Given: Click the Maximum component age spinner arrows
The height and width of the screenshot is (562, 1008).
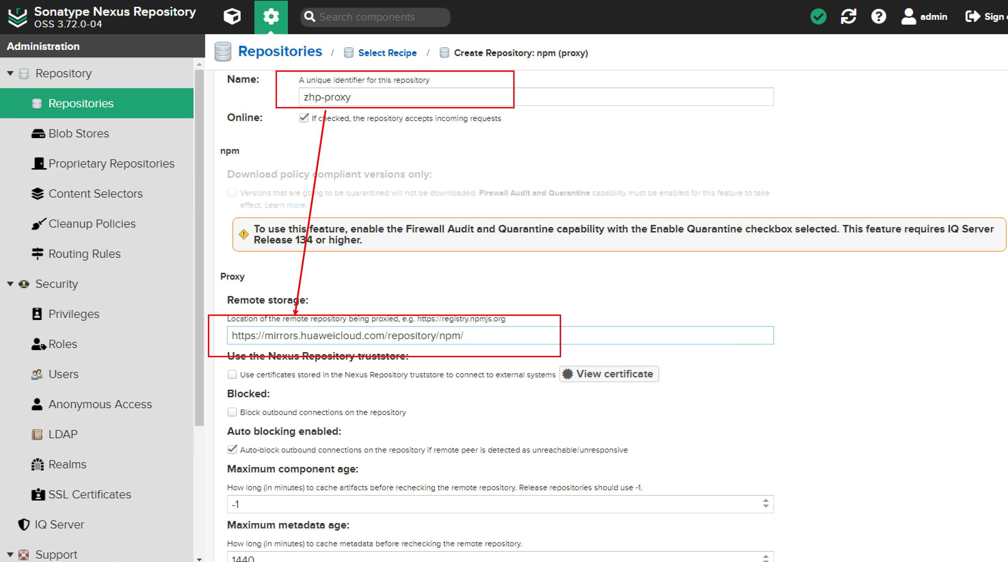Looking at the screenshot, I should click(x=765, y=503).
